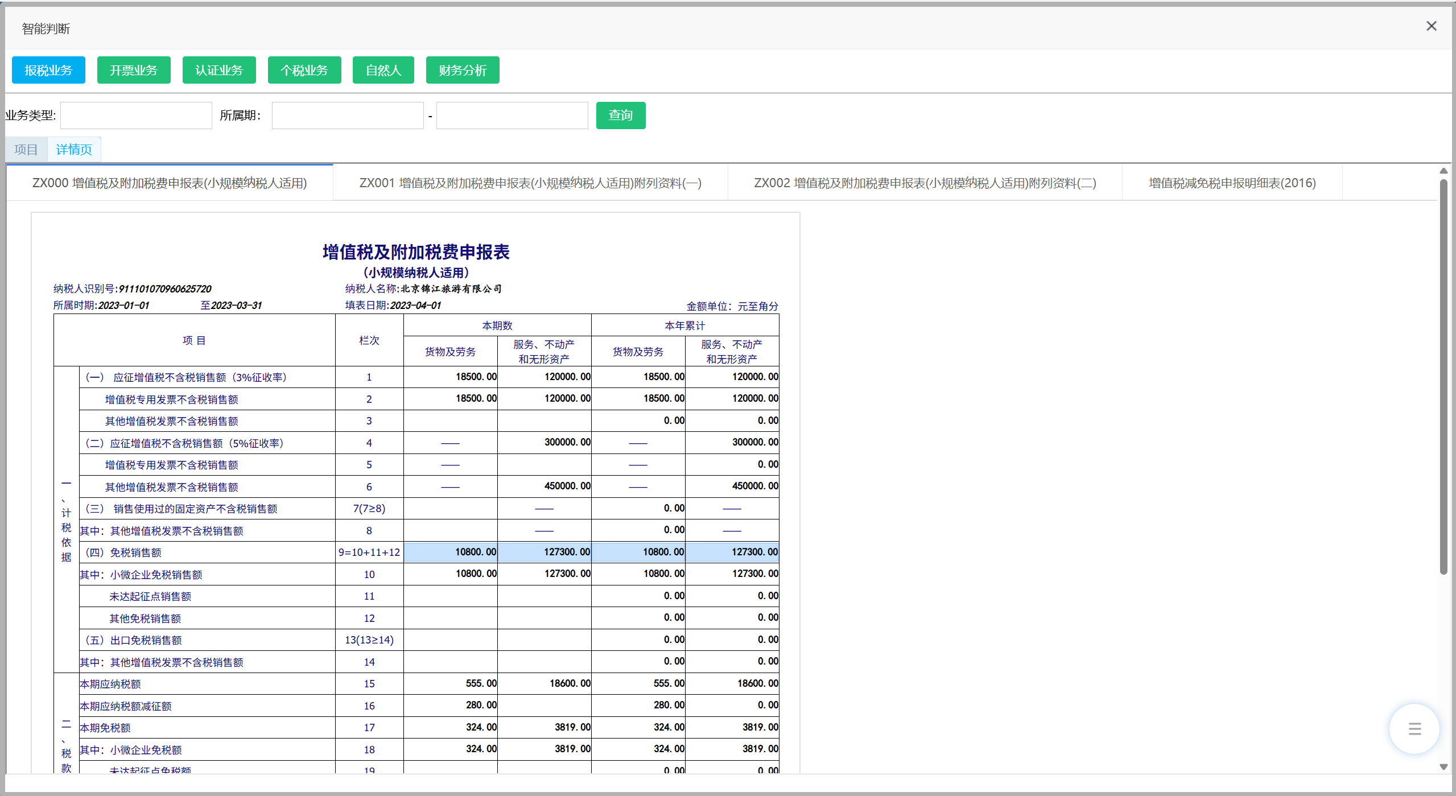Click the 本期数 column header

(x=497, y=325)
